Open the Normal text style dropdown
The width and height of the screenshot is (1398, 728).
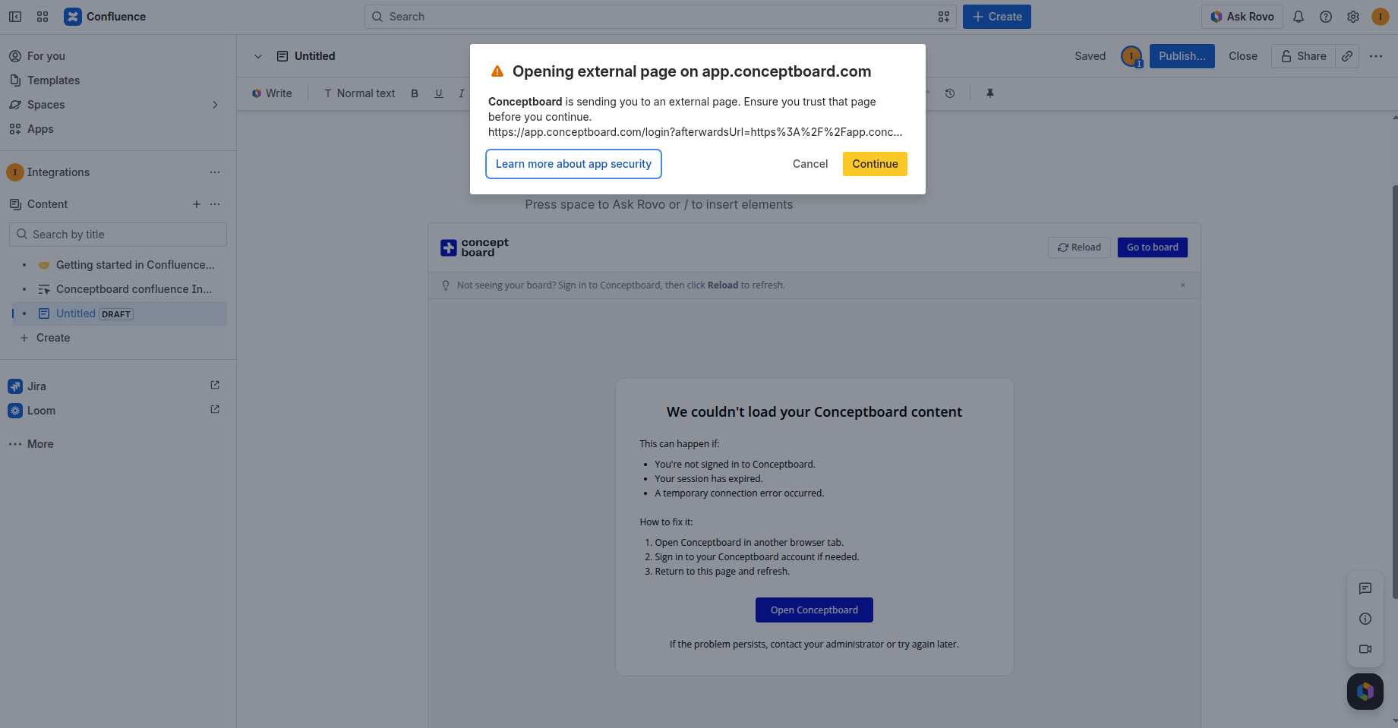[359, 93]
